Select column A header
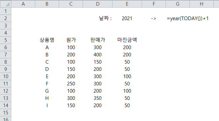The width and height of the screenshot is (219, 121). point(23,4)
